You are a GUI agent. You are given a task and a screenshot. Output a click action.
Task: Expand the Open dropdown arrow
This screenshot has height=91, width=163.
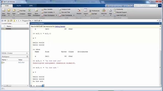pos(14,15)
